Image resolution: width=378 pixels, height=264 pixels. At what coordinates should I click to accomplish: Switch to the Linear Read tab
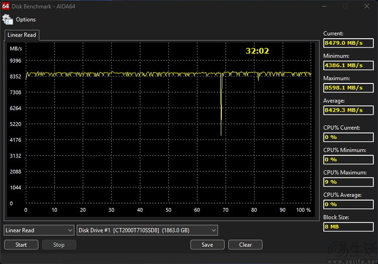coord(21,35)
